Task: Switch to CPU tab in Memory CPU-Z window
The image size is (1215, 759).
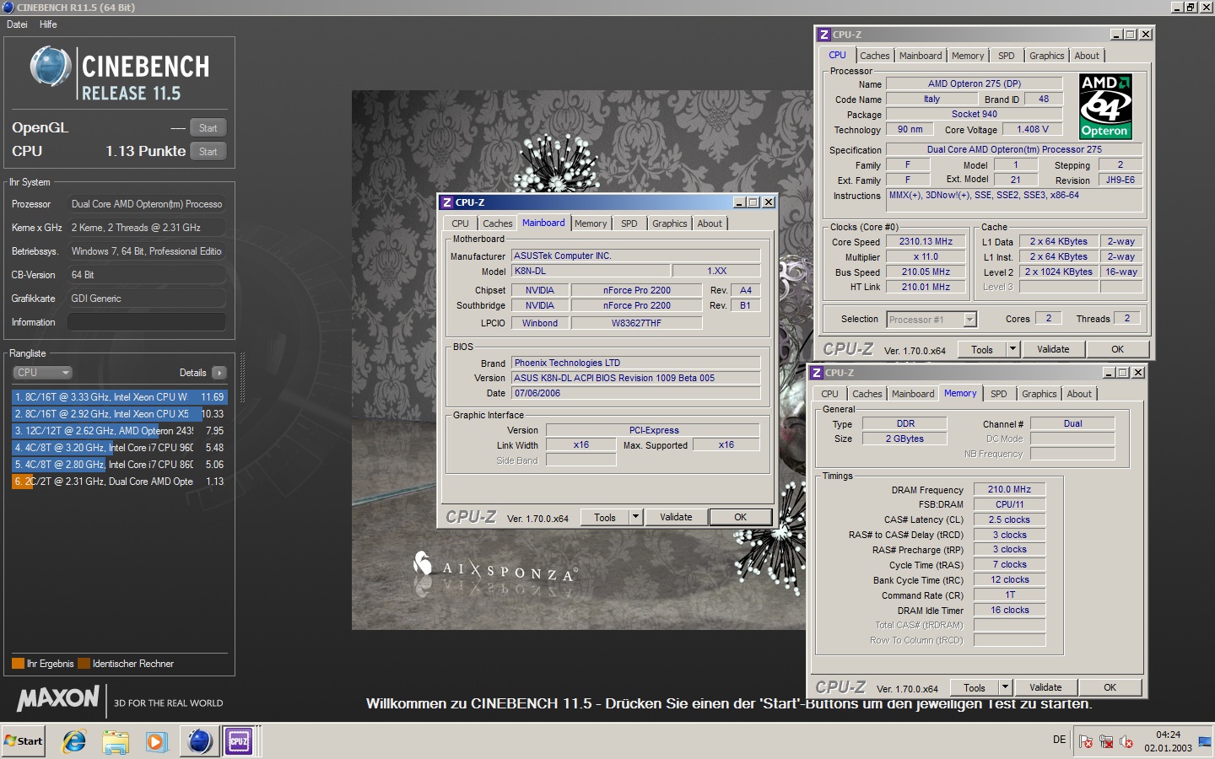Action: coord(830,394)
